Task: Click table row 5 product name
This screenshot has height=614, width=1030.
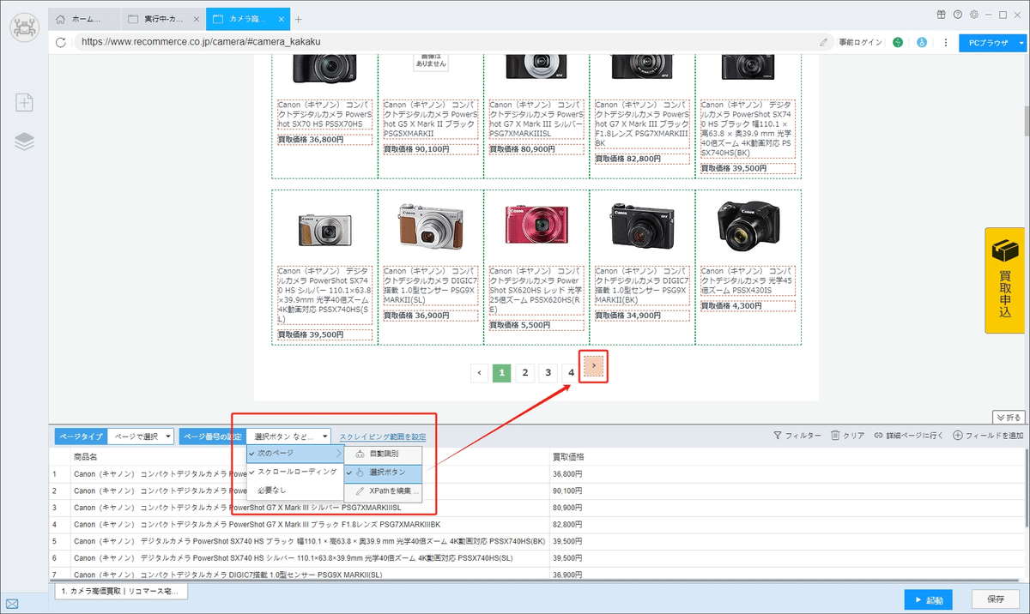Action: tap(309, 541)
